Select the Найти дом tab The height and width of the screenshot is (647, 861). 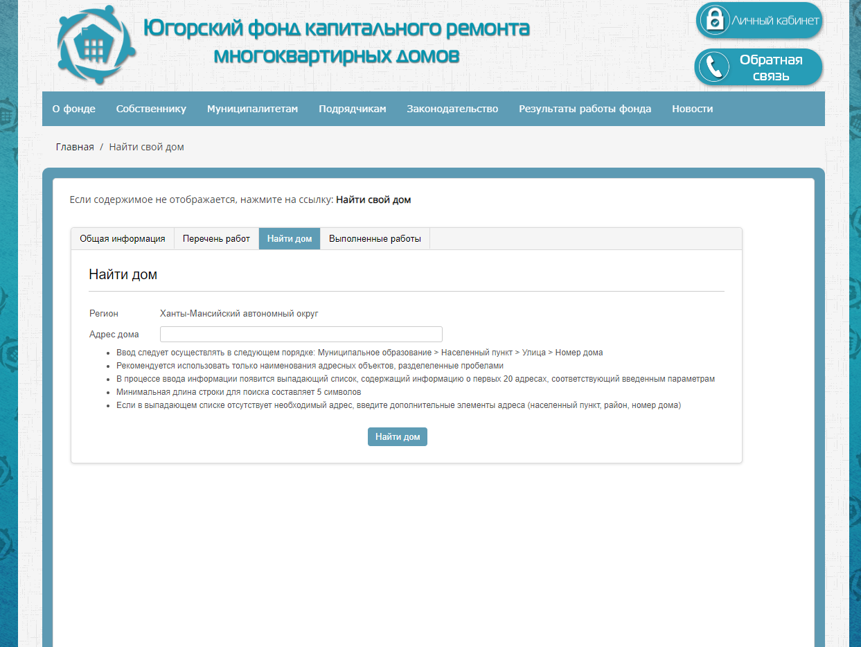(290, 238)
